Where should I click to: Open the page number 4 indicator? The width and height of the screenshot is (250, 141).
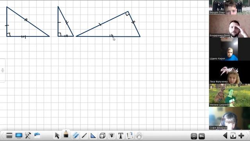(233, 136)
